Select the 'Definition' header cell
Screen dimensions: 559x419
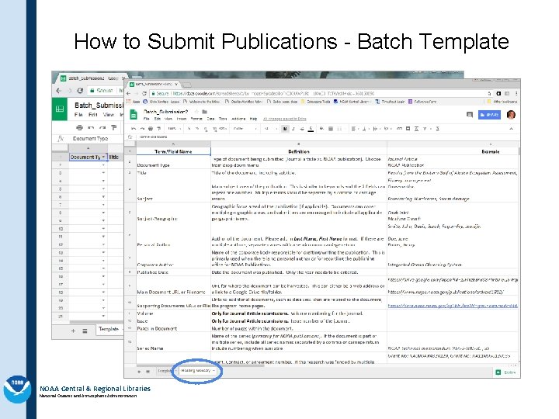[x=299, y=151]
